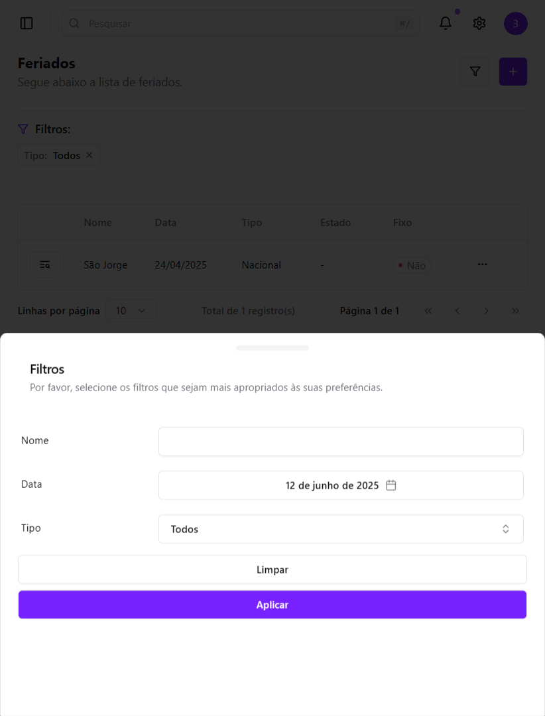Expand the Tipo Todos select
This screenshot has height=716, width=545.
point(341,529)
